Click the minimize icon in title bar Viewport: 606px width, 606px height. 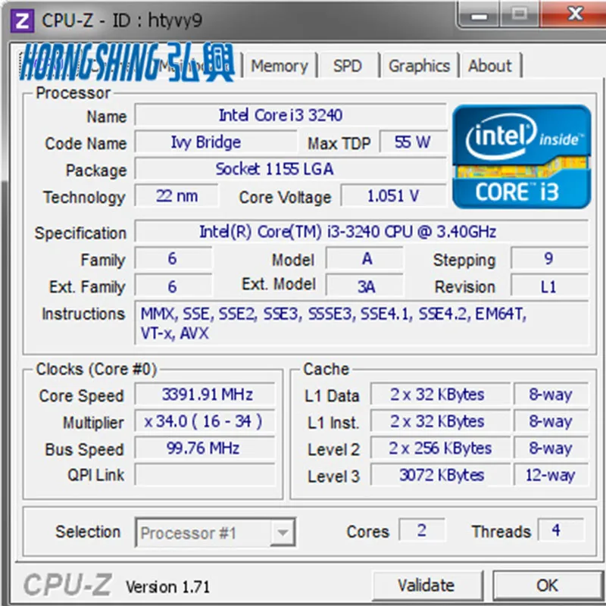point(479,14)
